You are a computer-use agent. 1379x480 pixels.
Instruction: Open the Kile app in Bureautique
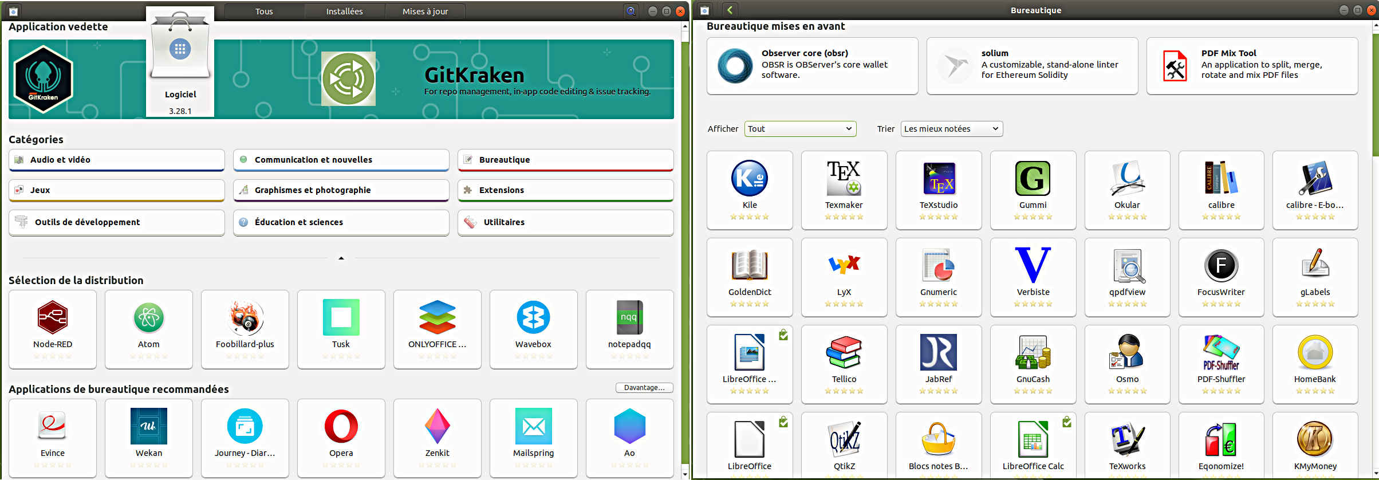coord(750,190)
